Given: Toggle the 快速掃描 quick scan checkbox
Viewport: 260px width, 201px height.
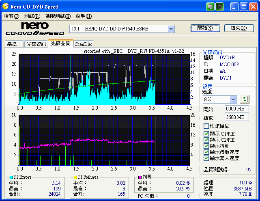Looking at the screenshot, I should 206,126.
